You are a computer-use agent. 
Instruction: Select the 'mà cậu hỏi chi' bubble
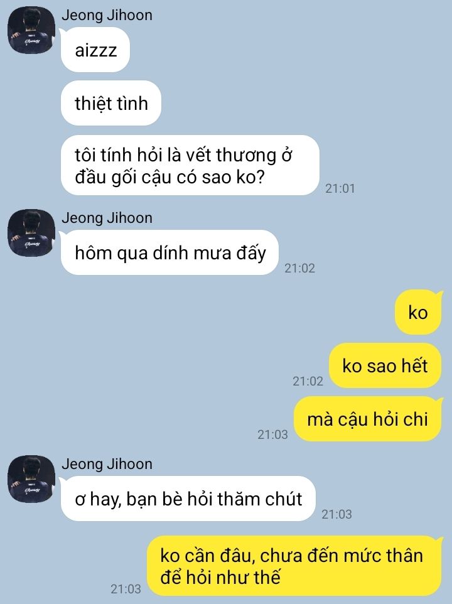coord(368,419)
